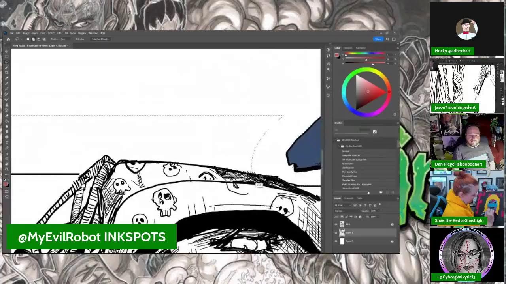Select the Move tool
Screen dimensions: 506x284
click(x=7, y=51)
